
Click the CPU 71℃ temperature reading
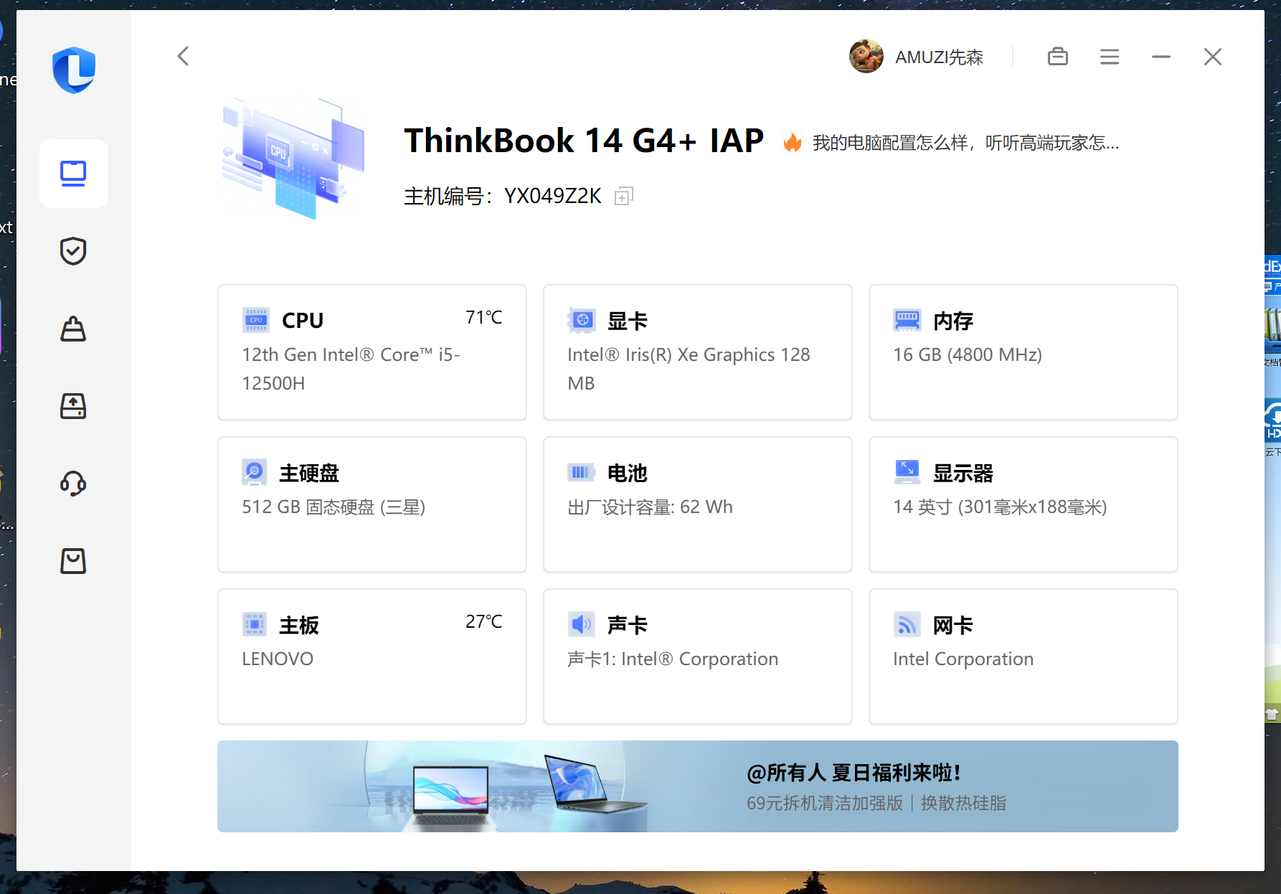tap(484, 317)
